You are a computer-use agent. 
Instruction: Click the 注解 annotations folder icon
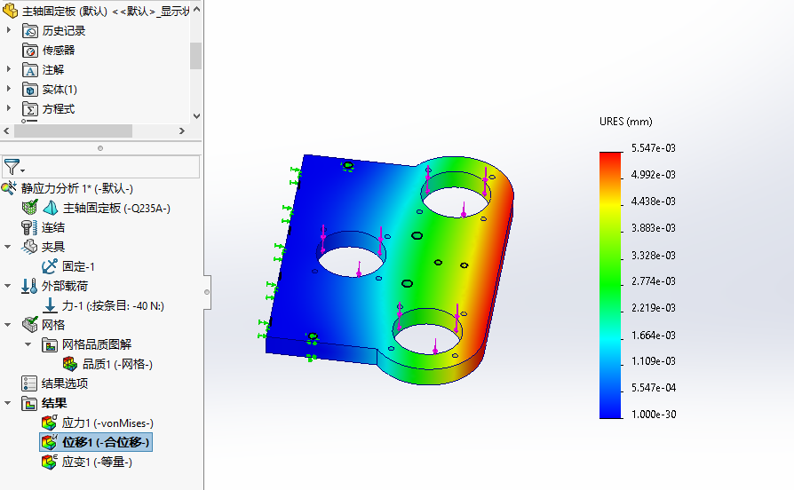pos(30,70)
